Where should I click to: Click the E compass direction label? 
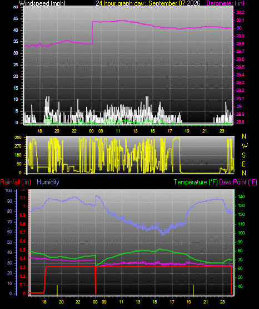pyautogui.click(x=243, y=164)
